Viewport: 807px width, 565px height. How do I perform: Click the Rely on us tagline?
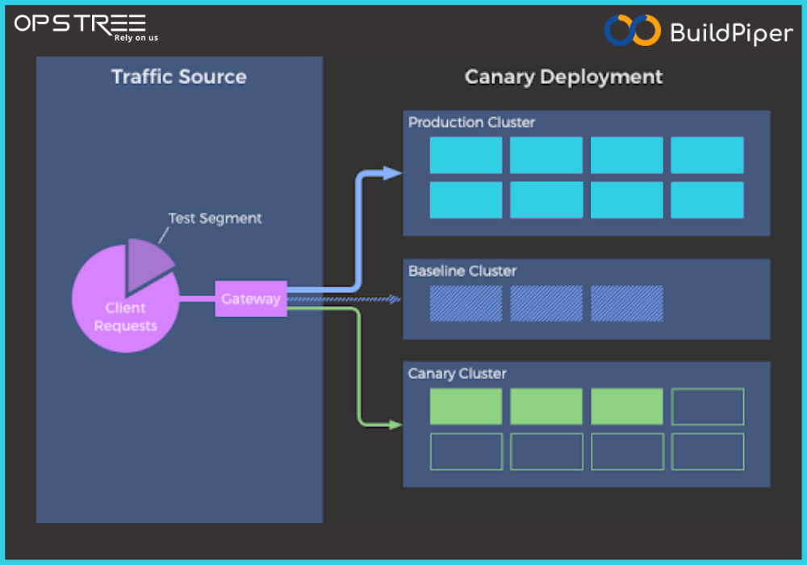click(136, 37)
